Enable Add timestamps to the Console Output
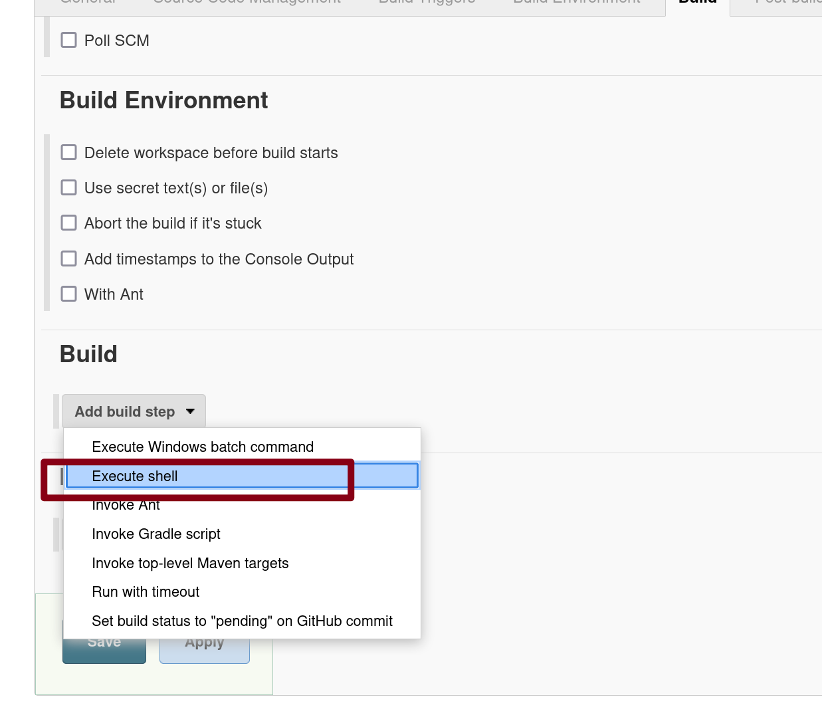The width and height of the screenshot is (822, 725). [x=69, y=259]
